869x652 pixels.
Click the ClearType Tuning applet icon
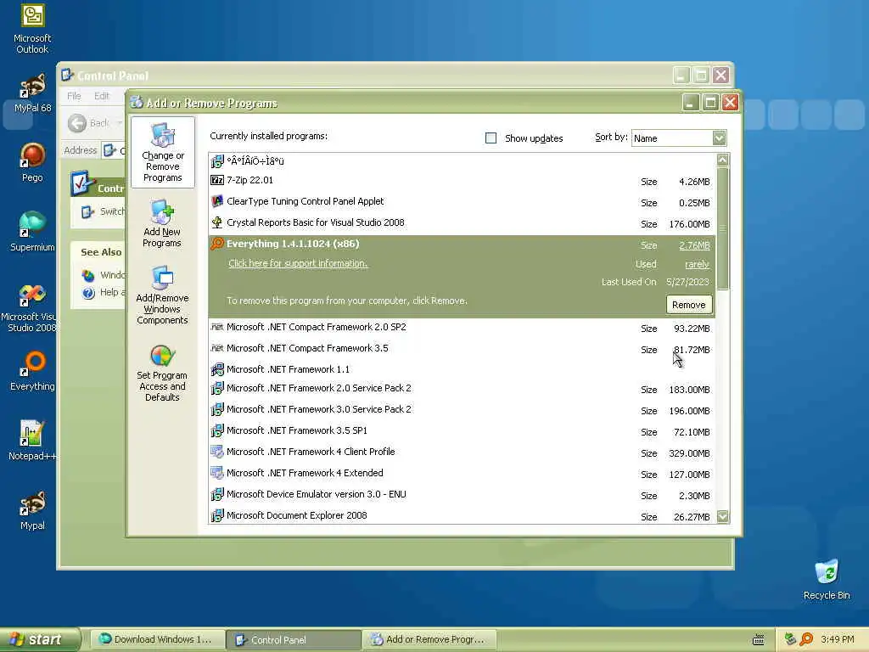[217, 201]
